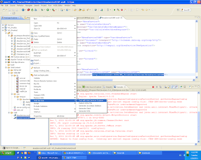Image resolution: width=201 pixels, height=160 pixels.
Task: Click the Back navigation arrow icon
Action: tap(147, 10)
